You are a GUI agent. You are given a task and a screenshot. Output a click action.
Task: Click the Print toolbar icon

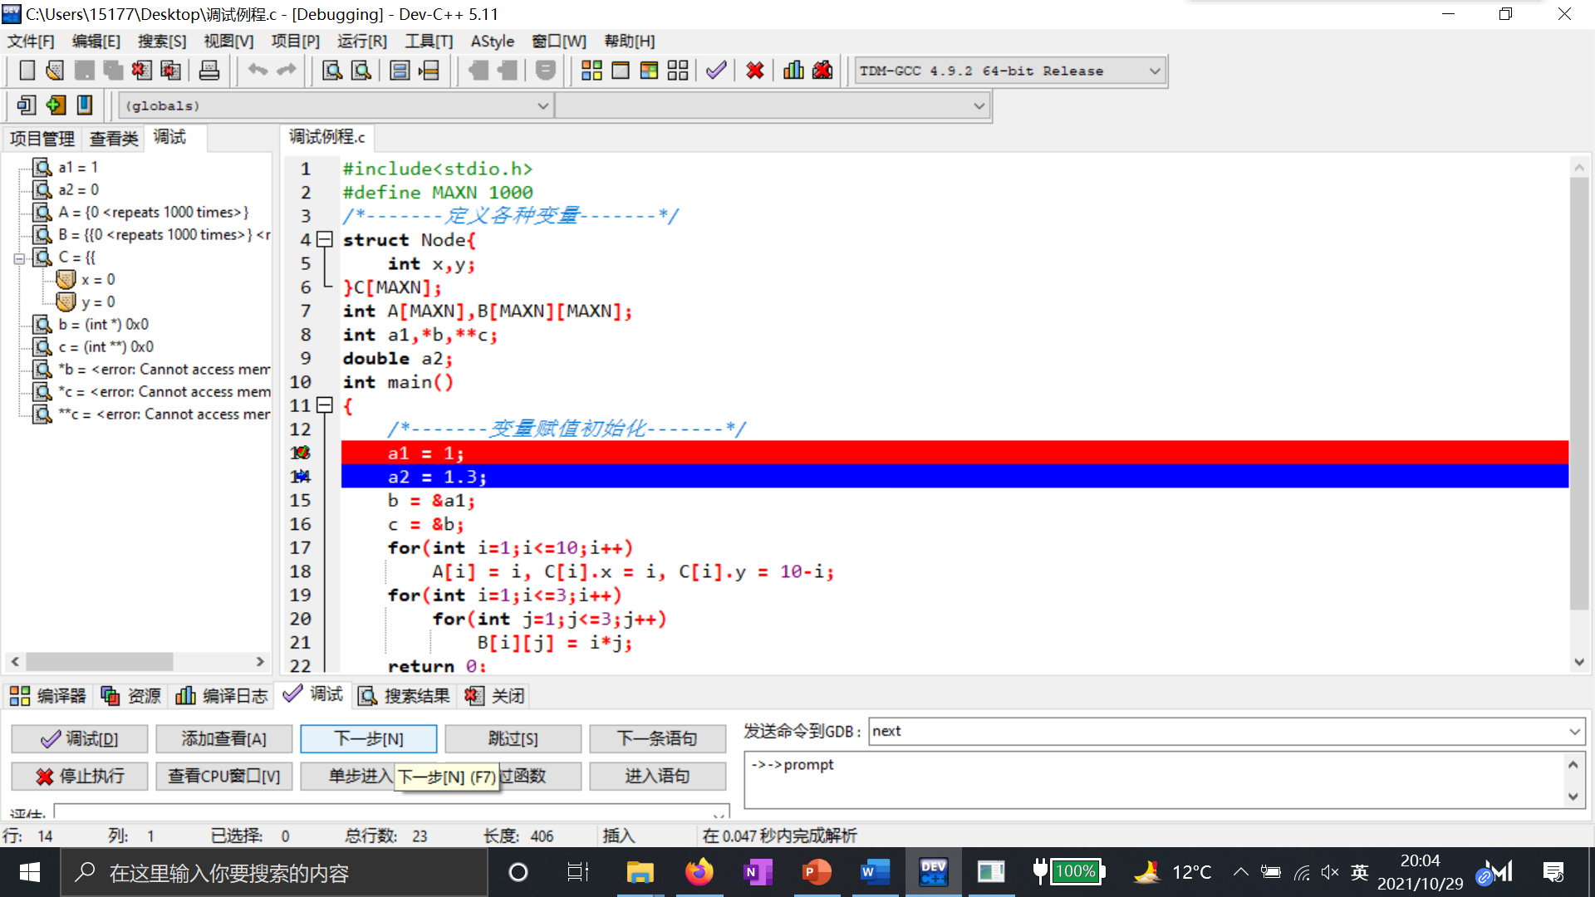209,71
